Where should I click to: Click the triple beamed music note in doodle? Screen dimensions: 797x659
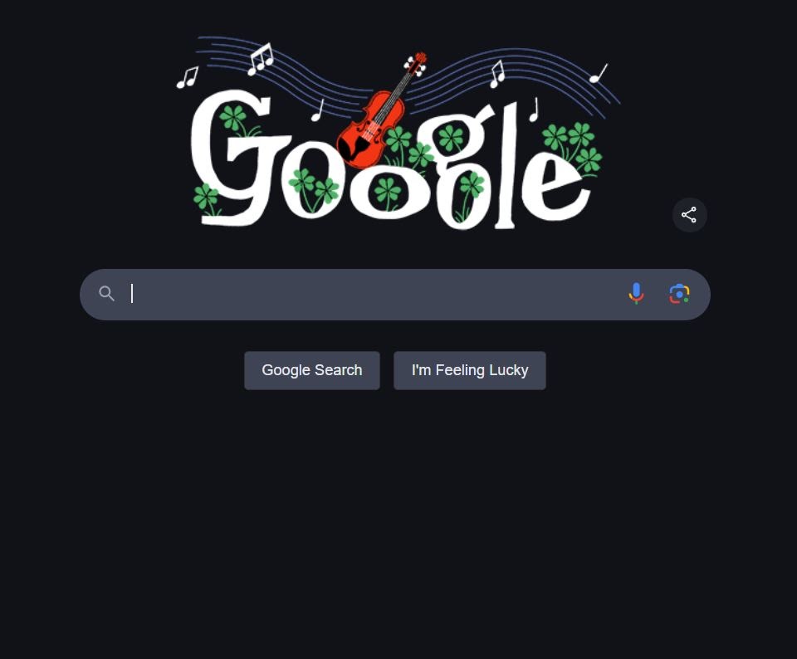[261, 60]
